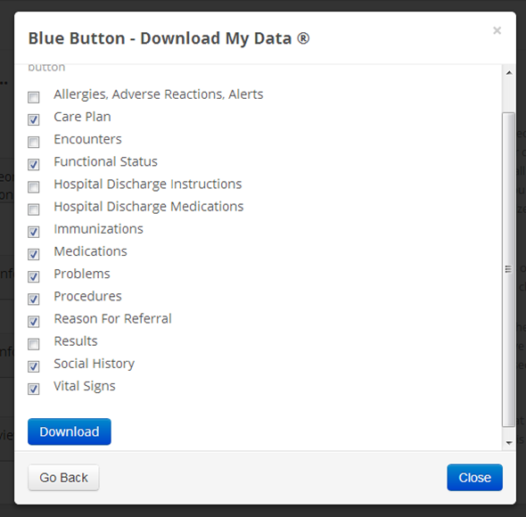Check the Results checkbox
526x517 pixels.
pyautogui.click(x=34, y=344)
